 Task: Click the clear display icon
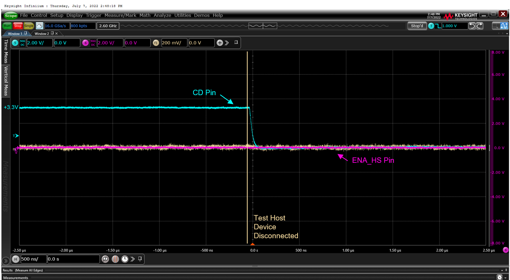(39, 26)
